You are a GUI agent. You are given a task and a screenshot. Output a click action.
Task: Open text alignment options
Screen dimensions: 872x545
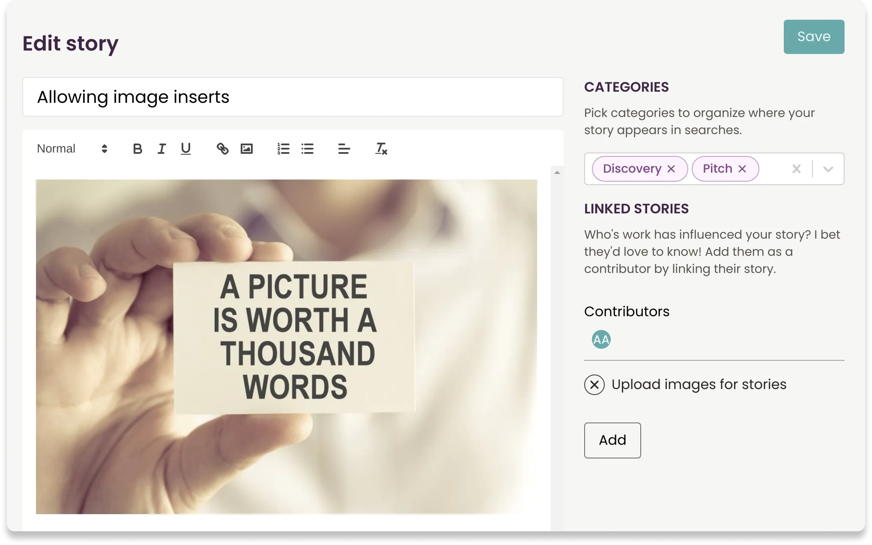[344, 149]
